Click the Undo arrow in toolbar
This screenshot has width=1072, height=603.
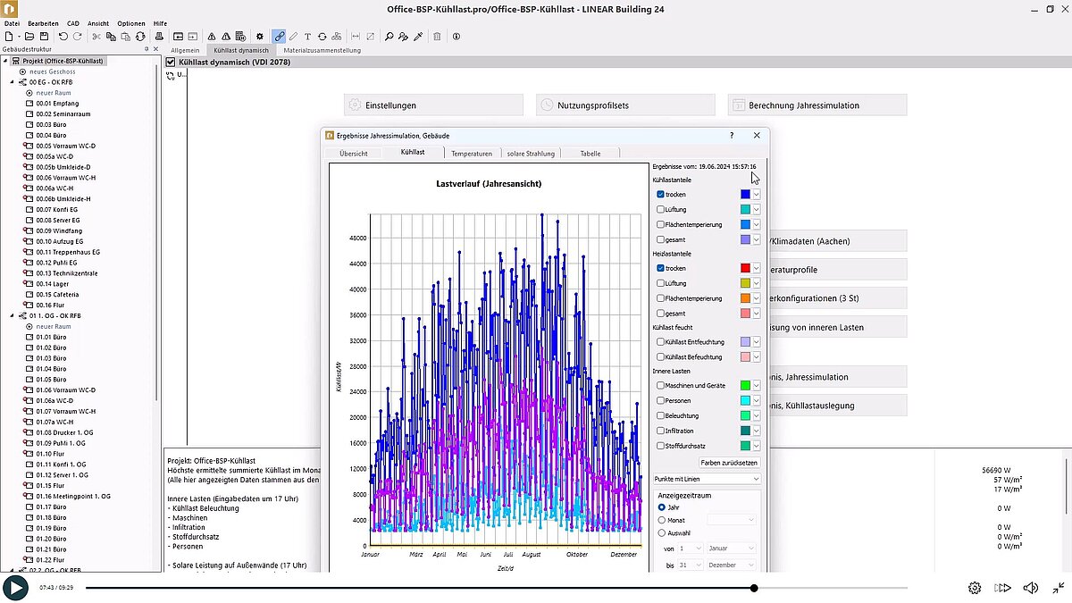point(63,37)
